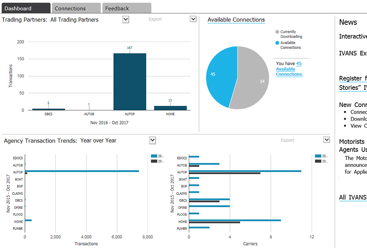Open the Export dropdown above bar chart
This screenshot has width=367, height=248.
193,19
